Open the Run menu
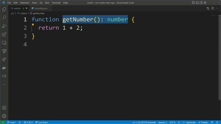The width and height of the screenshot is (221, 124). pyautogui.click(x=47, y=3)
